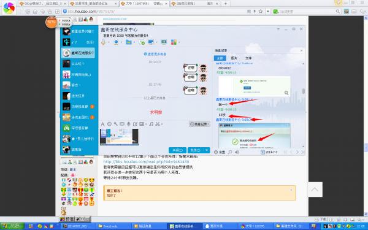Click magnifier on first message record image
Screen dimensions: 368x230
pos(286,93)
